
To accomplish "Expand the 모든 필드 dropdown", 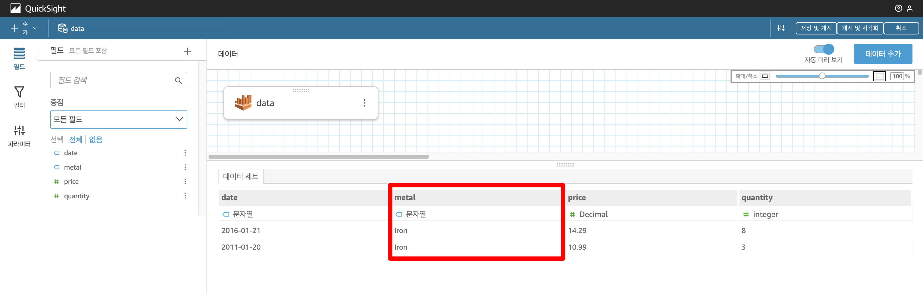I will point(118,119).
